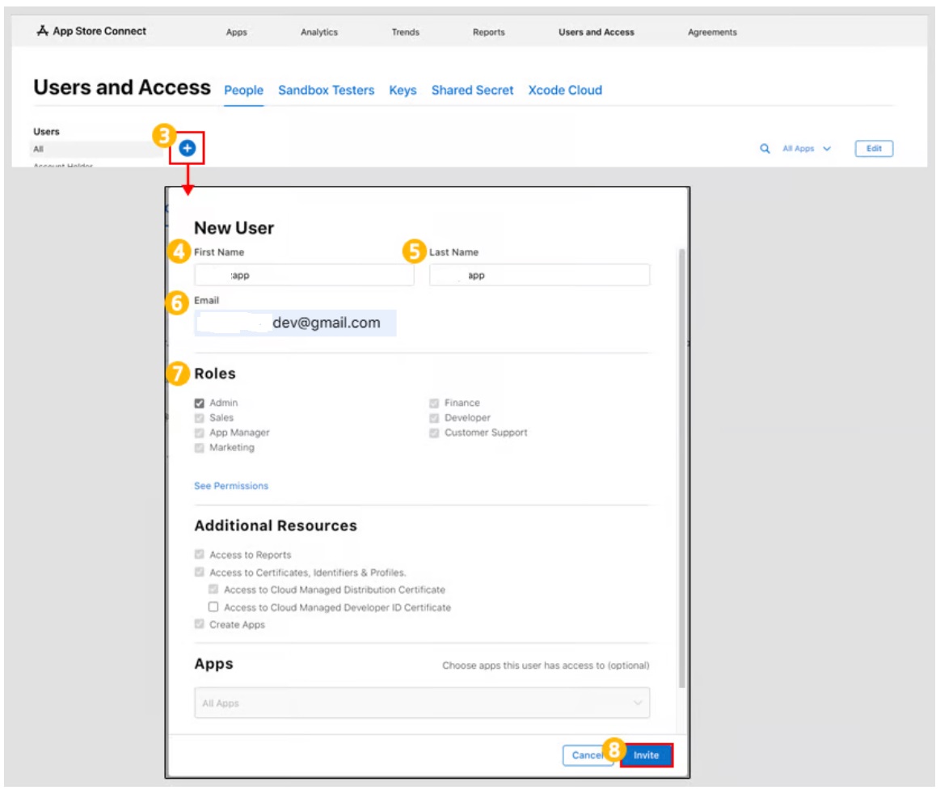Open Agreements in top navigation

point(712,32)
